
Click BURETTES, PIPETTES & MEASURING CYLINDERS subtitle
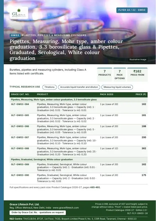[54, 35]
